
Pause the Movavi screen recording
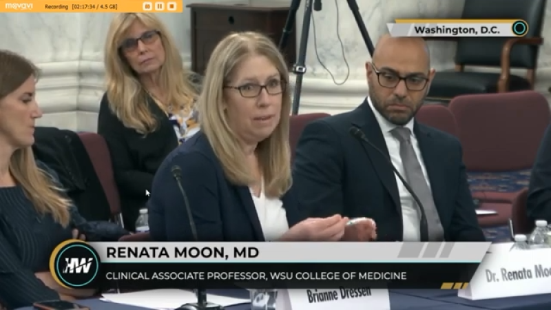pos(160,6)
